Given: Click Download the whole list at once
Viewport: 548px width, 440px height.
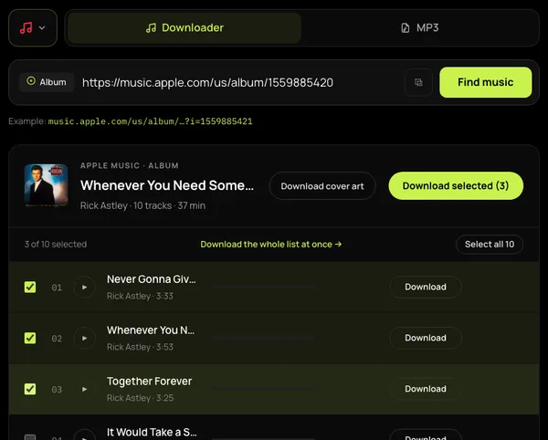Looking at the screenshot, I should (271, 245).
